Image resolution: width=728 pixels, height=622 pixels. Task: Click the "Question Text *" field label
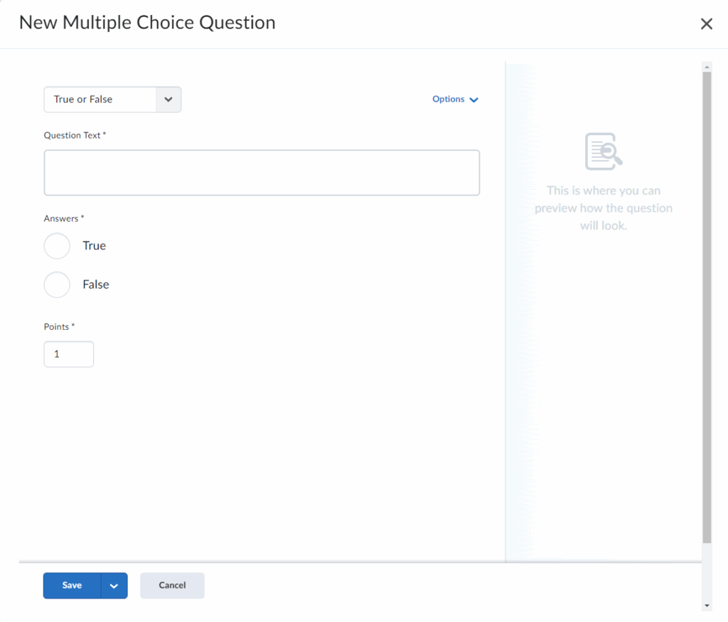point(75,135)
